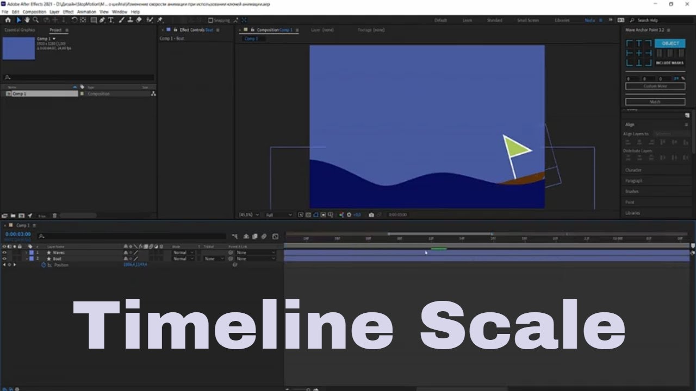Click the Waves layer label color swatch
The height and width of the screenshot is (391, 696).
coord(32,253)
